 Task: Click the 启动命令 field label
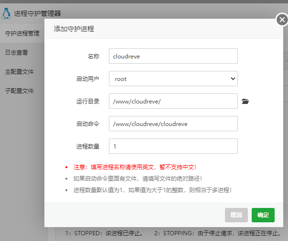(88, 124)
